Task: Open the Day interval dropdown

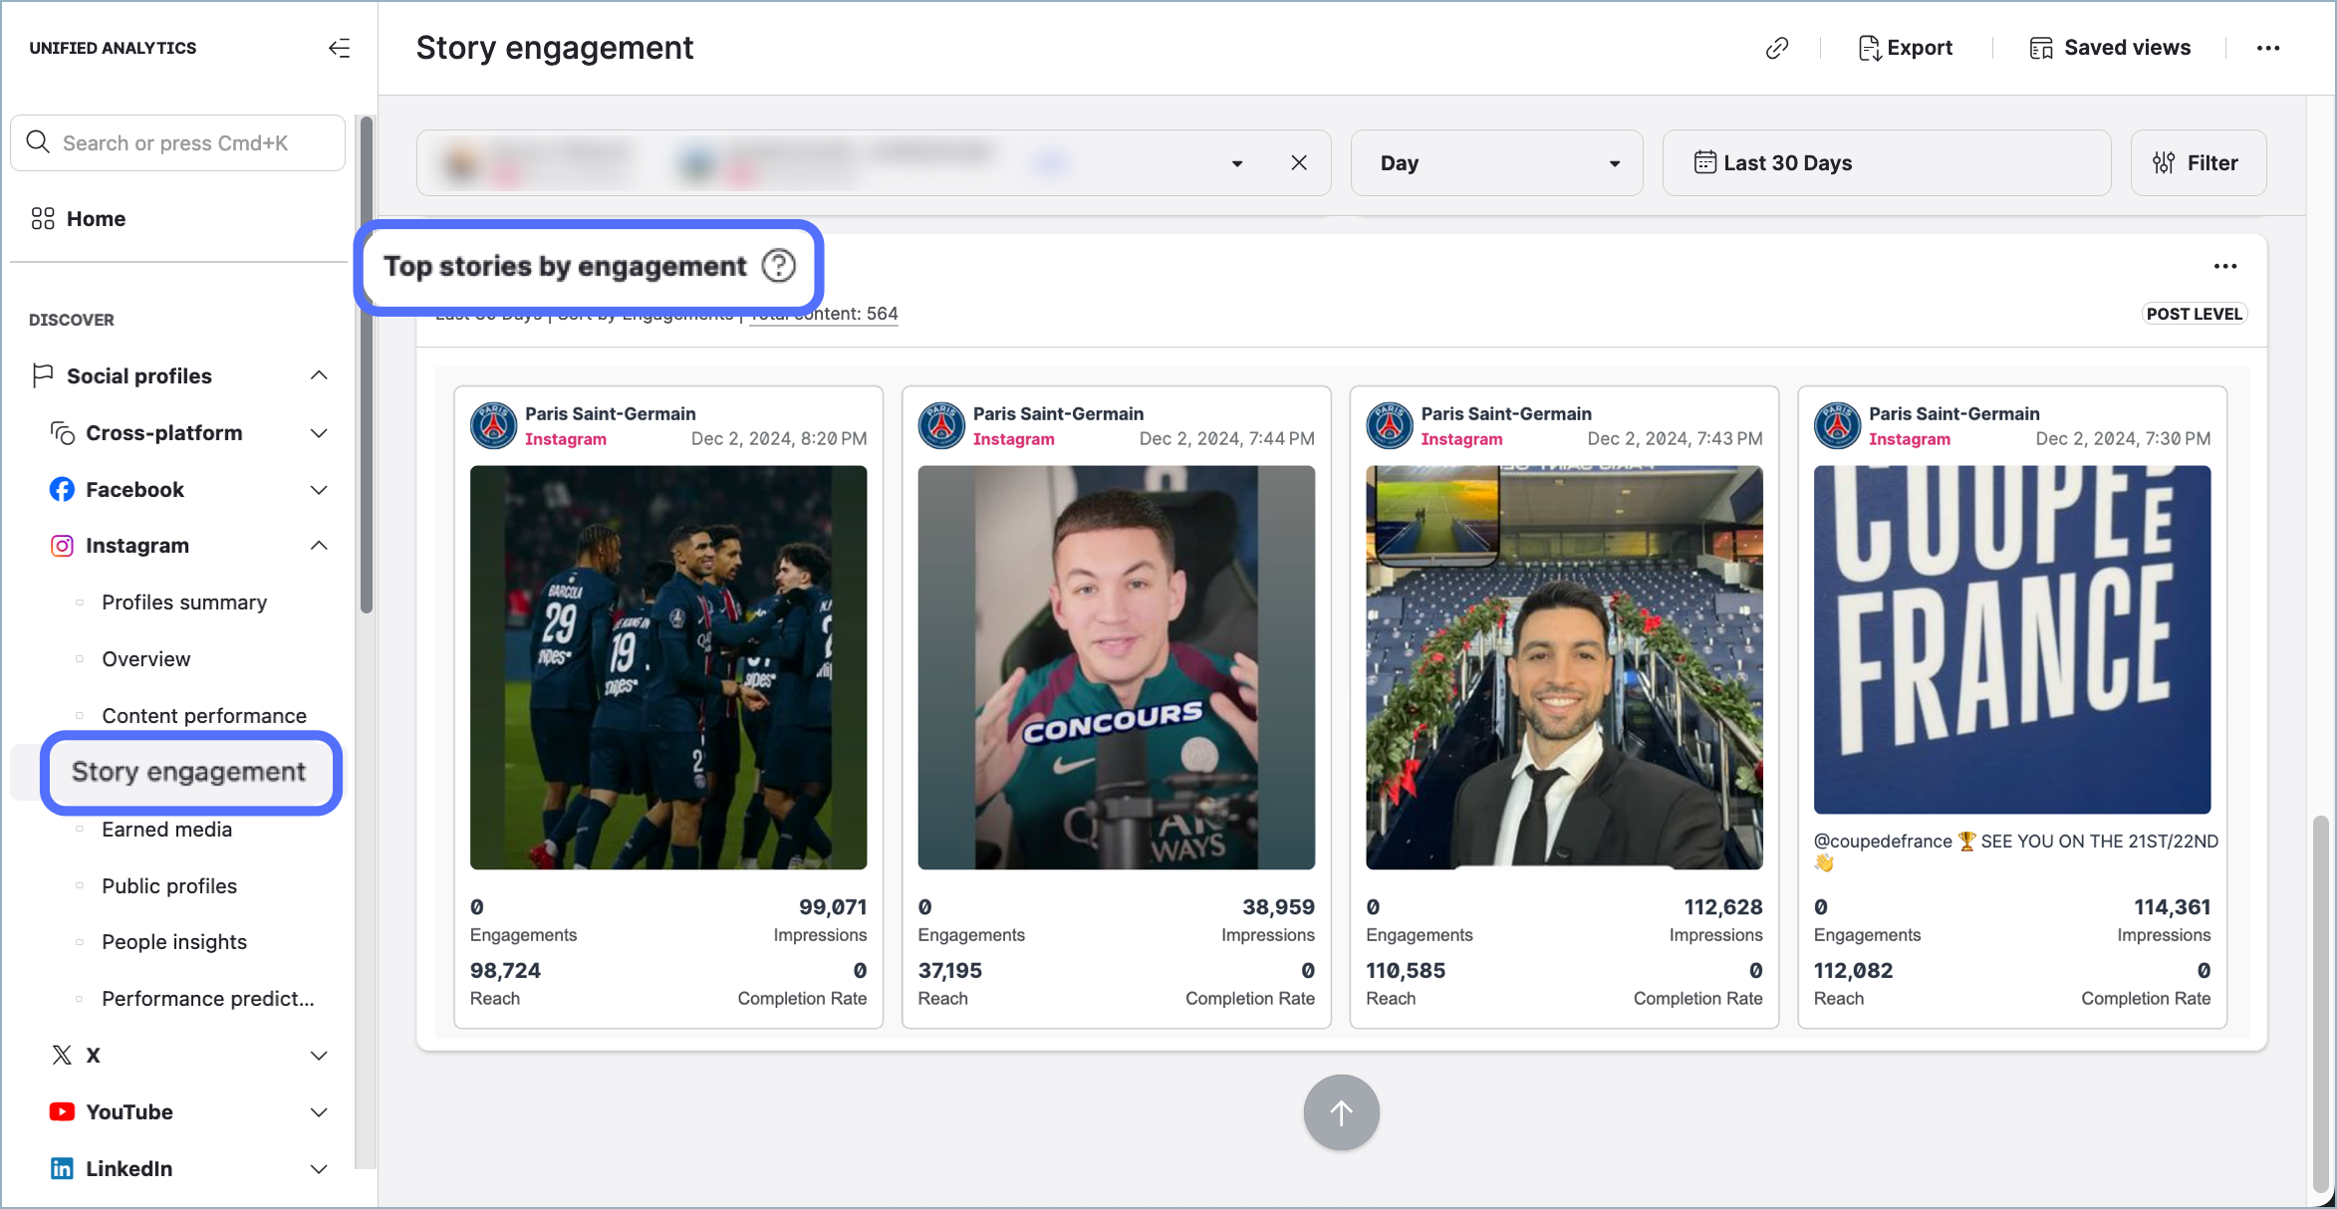Action: (1615, 162)
